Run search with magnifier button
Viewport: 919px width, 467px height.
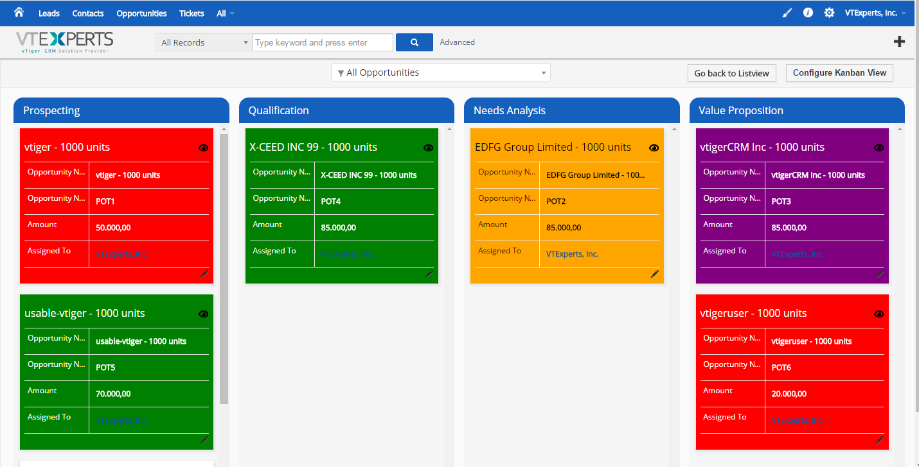pos(415,42)
